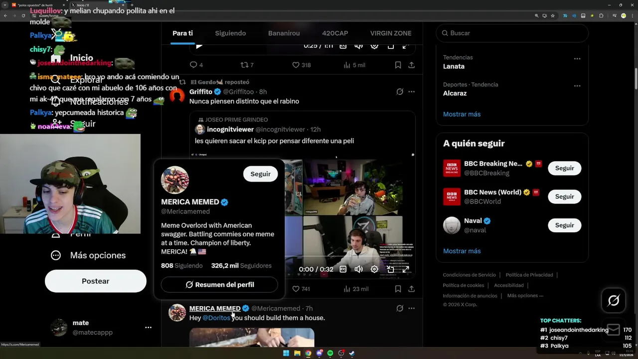The height and width of the screenshot is (359, 638).
Task: Play the 0:25 video
Action: (199, 46)
